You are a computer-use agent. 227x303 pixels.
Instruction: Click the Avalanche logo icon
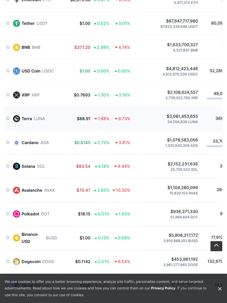[17, 190]
